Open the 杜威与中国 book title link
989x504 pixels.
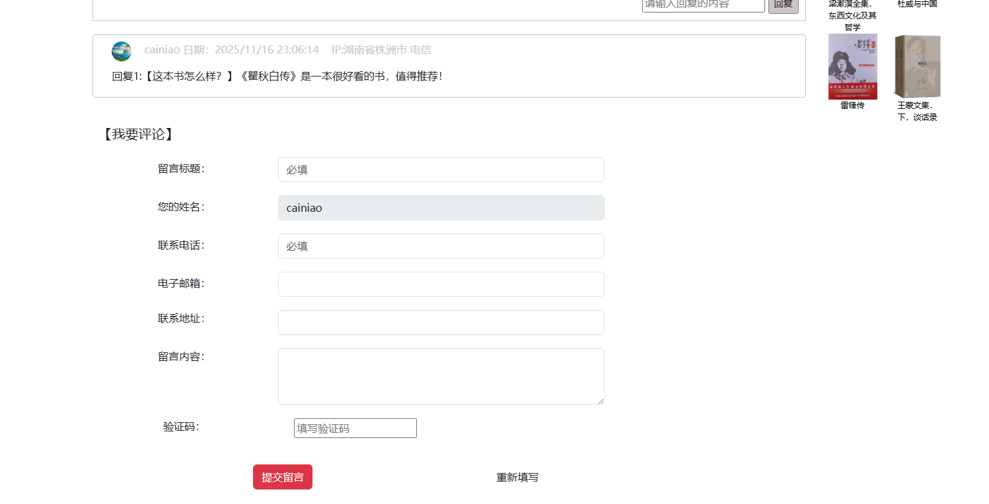(917, 4)
